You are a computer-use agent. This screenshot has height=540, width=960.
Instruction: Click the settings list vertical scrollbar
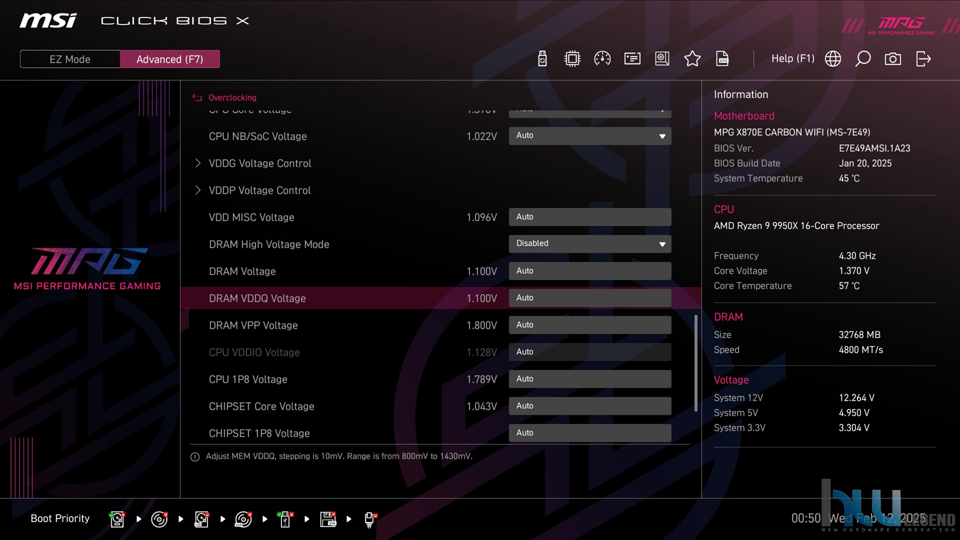pos(696,363)
